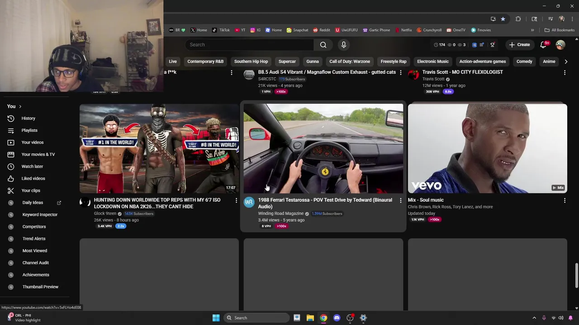
Task: Click the Windows taskbar search box
Action: 257,318
